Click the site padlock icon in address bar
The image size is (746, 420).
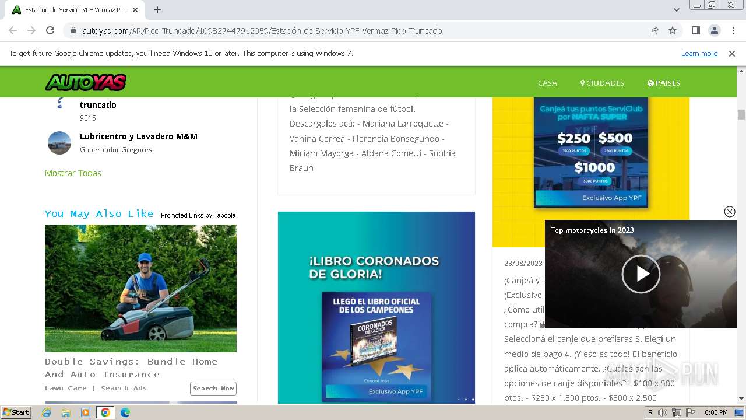click(x=73, y=31)
